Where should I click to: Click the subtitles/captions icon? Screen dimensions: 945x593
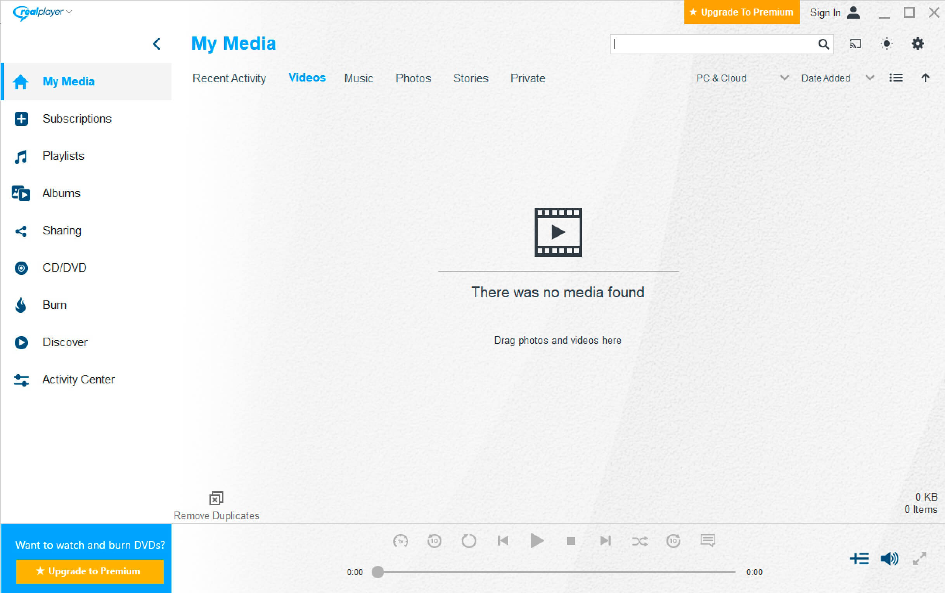pos(708,540)
